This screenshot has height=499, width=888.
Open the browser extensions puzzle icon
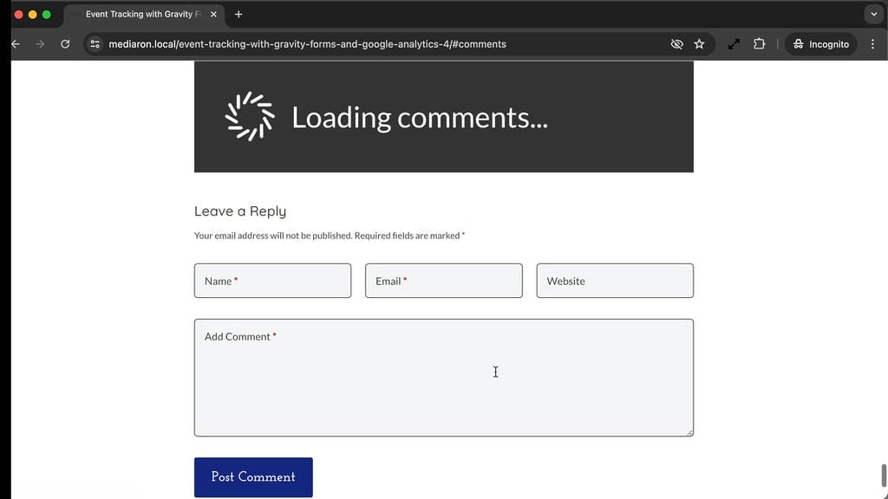pyautogui.click(x=759, y=43)
